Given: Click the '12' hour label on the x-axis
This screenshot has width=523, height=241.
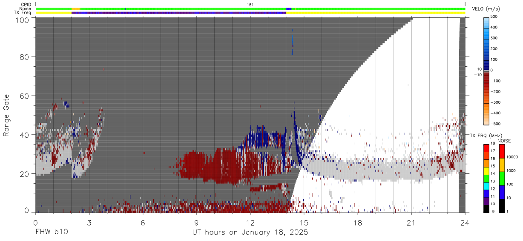Looking at the screenshot, I should pos(250,222).
